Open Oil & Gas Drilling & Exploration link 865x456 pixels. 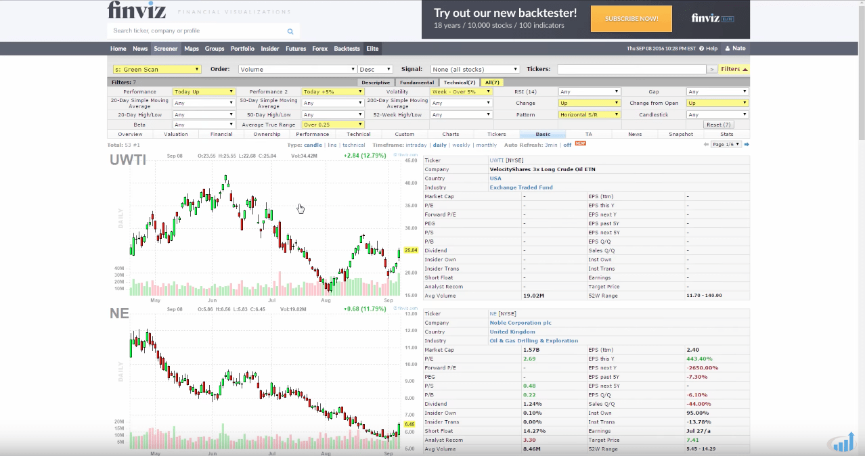click(534, 341)
